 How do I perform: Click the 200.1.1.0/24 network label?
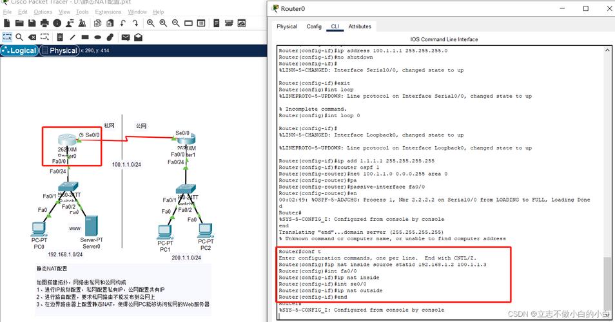[186, 258]
